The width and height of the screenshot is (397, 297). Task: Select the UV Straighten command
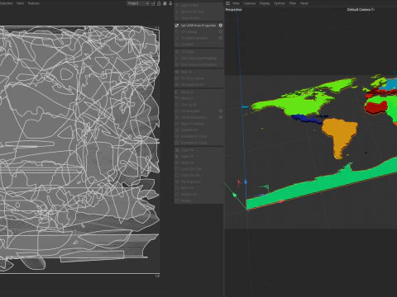(198, 111)
